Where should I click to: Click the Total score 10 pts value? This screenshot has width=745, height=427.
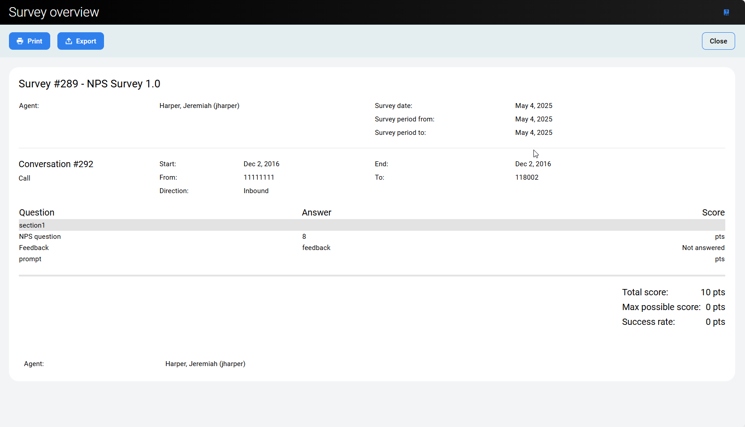pyautogui.click(x=713, y=292)
